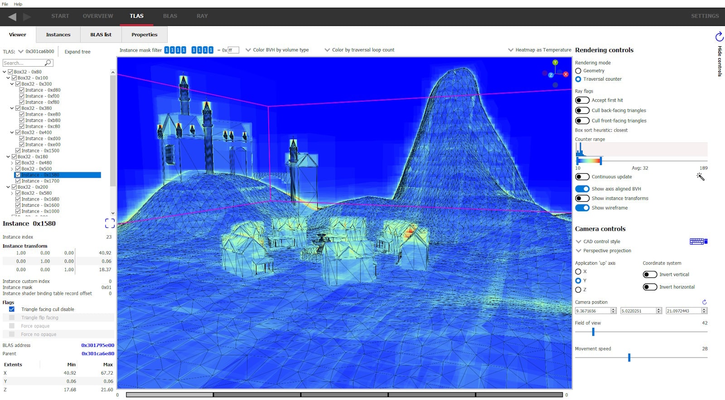Screen dimensions: 725x400
Task: Open the Heatmap as Temperature dropdown
Action: [539, 50]
